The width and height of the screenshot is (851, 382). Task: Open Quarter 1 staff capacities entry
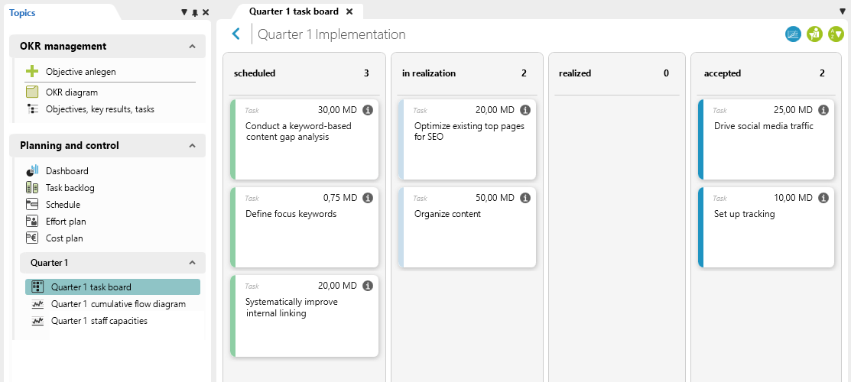[x=99, y=321]
